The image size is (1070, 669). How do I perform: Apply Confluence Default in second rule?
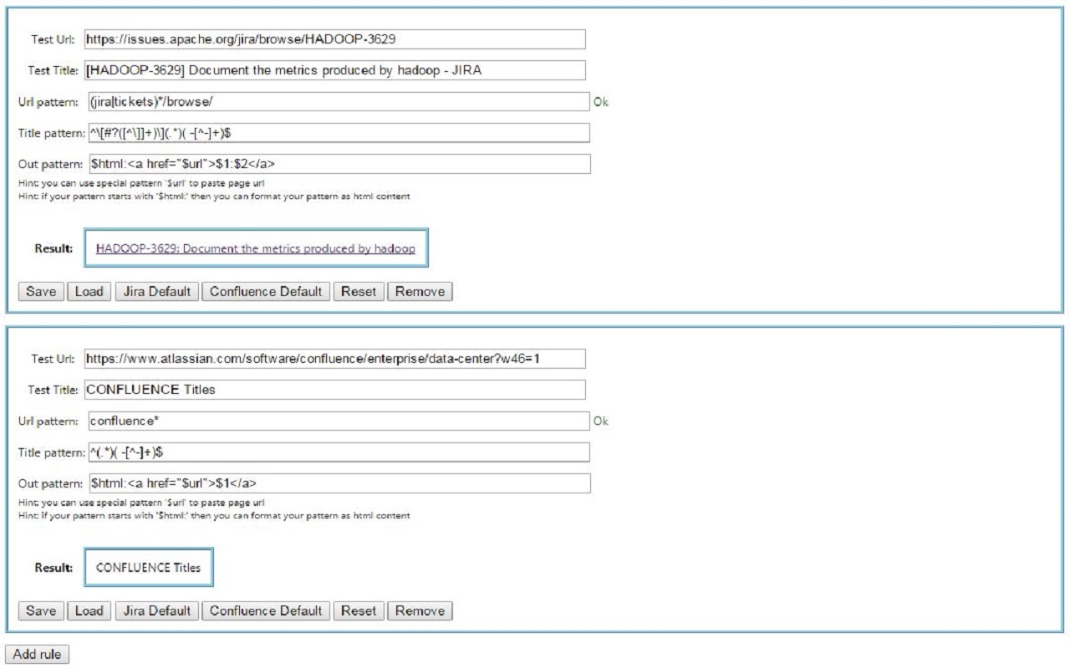tap(266, 610)
